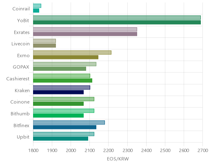Viewport: 209px width, 166px height.
Task: Click the light olive Exmo bar
Action: [72, 52]
